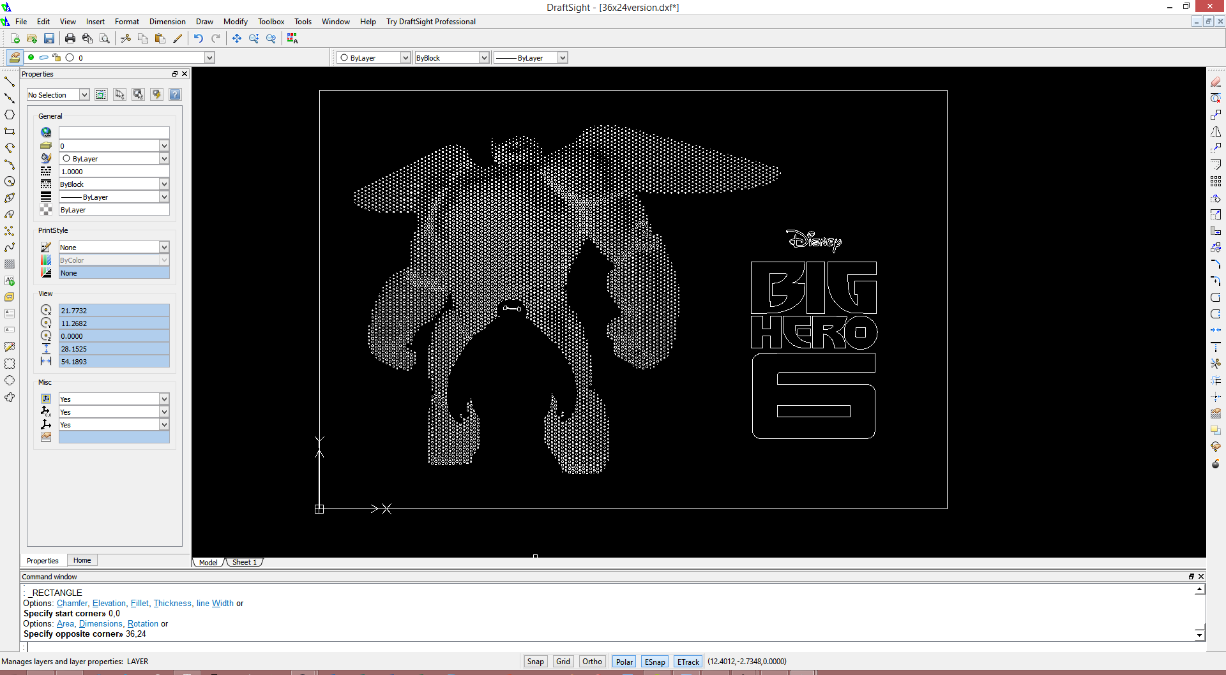Disable ESnap in the status bar
The image size is (1226, 675).
(x=655, y=662)
